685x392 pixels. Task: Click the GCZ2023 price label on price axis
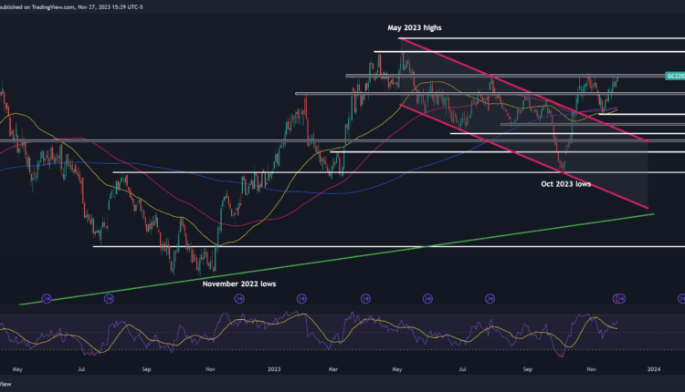(674, 76)
